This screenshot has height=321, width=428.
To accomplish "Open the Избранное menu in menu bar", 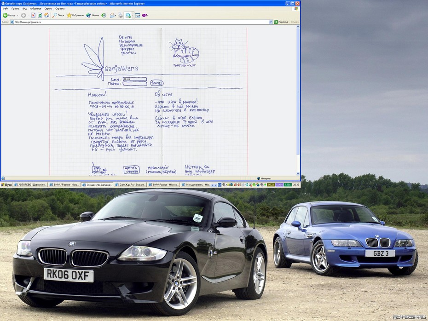I will (35, 9).
